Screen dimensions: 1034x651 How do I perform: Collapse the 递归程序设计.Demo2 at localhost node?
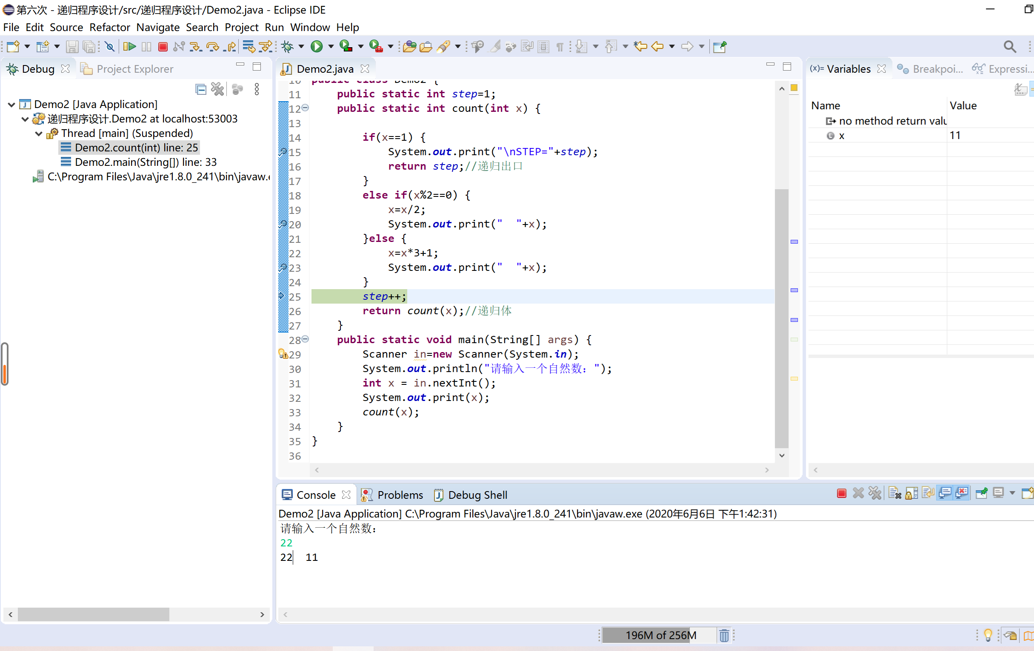pyautogui.click(x=25, y=119)
